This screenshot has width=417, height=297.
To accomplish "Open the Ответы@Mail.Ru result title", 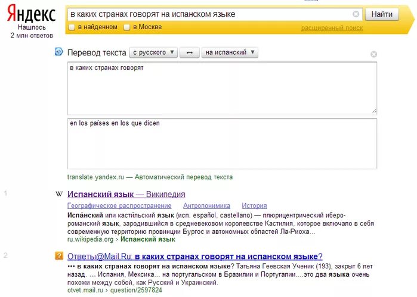I will click(x=194, y=257).
